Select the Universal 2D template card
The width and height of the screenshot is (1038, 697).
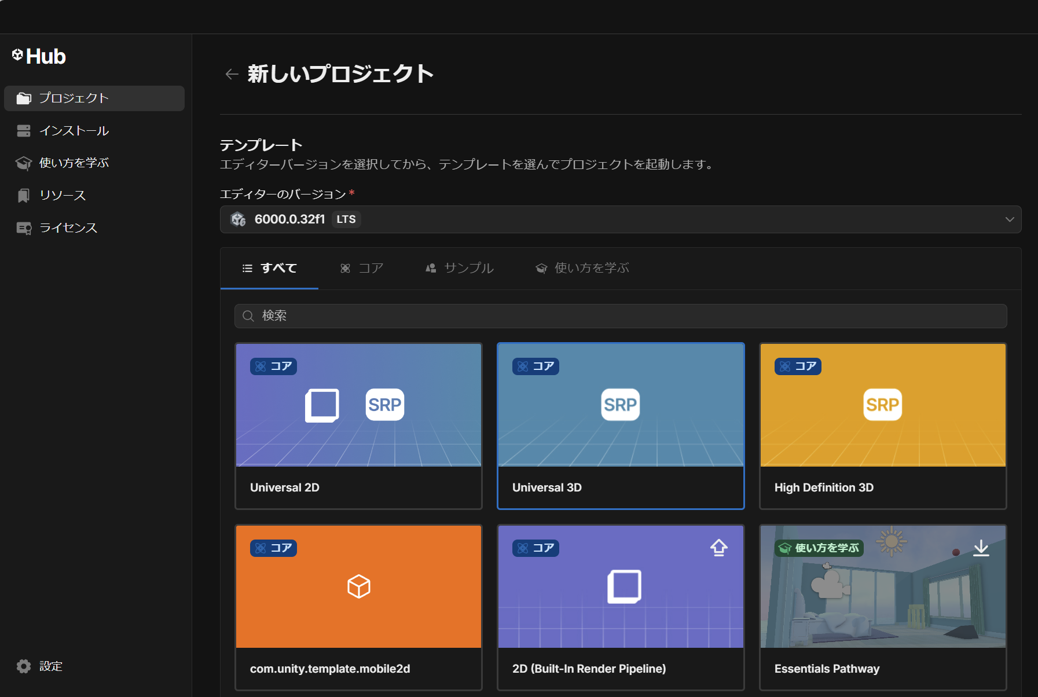(x=358, y=425)
